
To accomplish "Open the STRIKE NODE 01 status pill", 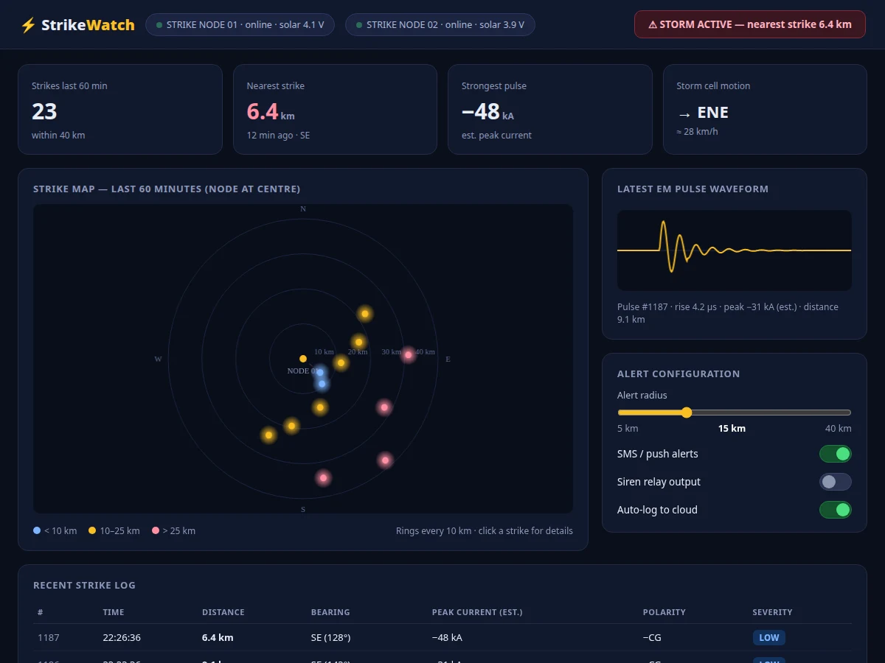I will [x=240, y=24].
